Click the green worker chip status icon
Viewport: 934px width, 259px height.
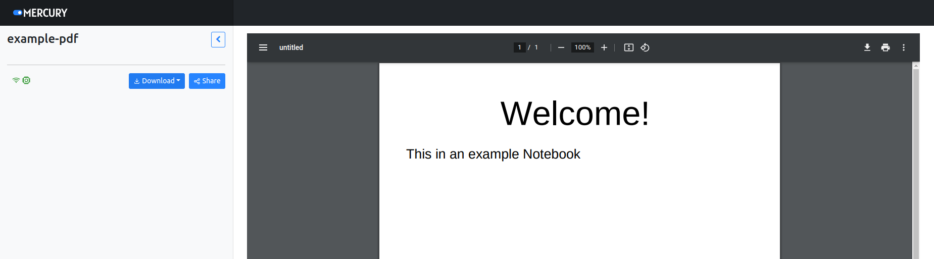(x=26, y=80)
